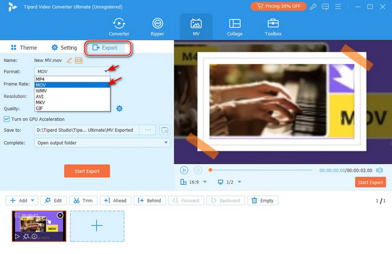This screenshot has width=392, height=254.
Task: Click Start Export in left panel
Action: (x=87, y=171)
